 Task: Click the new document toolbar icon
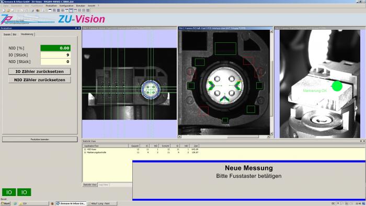pyautogui.click(x=4, y=10)
